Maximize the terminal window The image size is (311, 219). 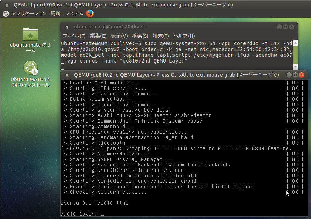click(x=285, y=27)
